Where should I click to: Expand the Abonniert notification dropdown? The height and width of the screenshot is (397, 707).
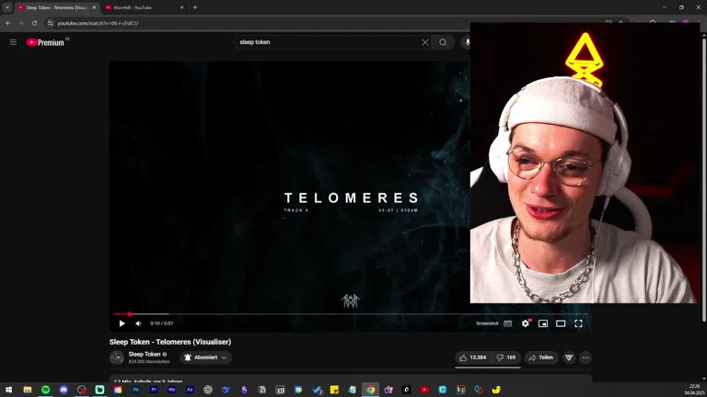(205, 357)
